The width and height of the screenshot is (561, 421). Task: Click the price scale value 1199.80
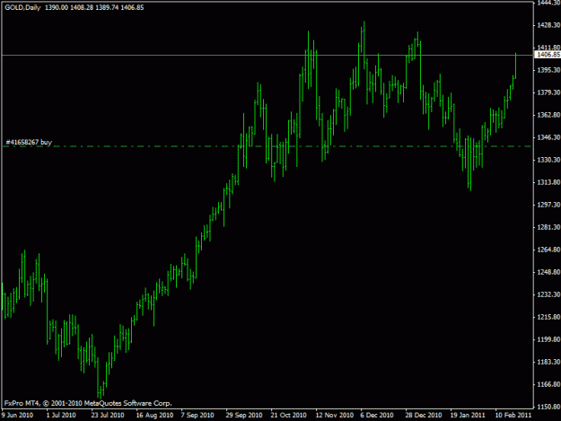548,339
